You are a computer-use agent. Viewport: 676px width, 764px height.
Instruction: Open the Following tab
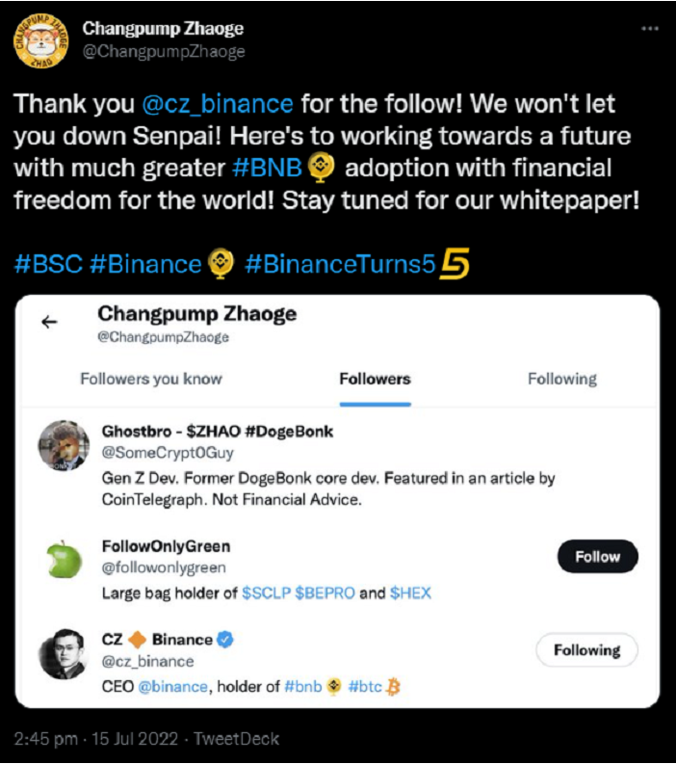click(561, 379)
